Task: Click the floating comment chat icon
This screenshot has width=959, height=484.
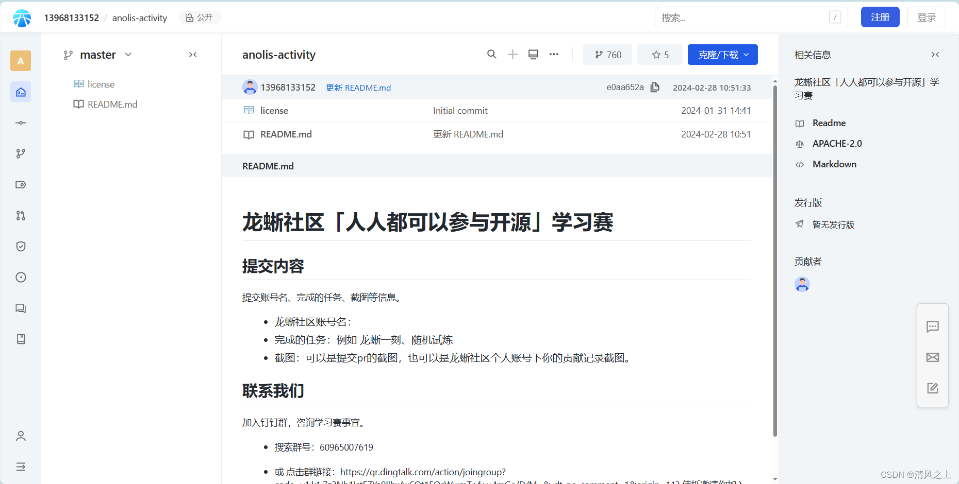Action: point(933,326)
